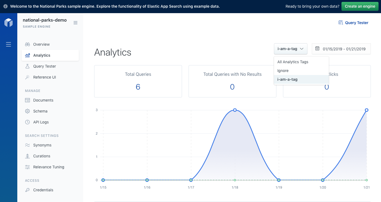Screen dimensions: 381x202
Task: Click the apps grid next to the engine name
Action: 75,23
